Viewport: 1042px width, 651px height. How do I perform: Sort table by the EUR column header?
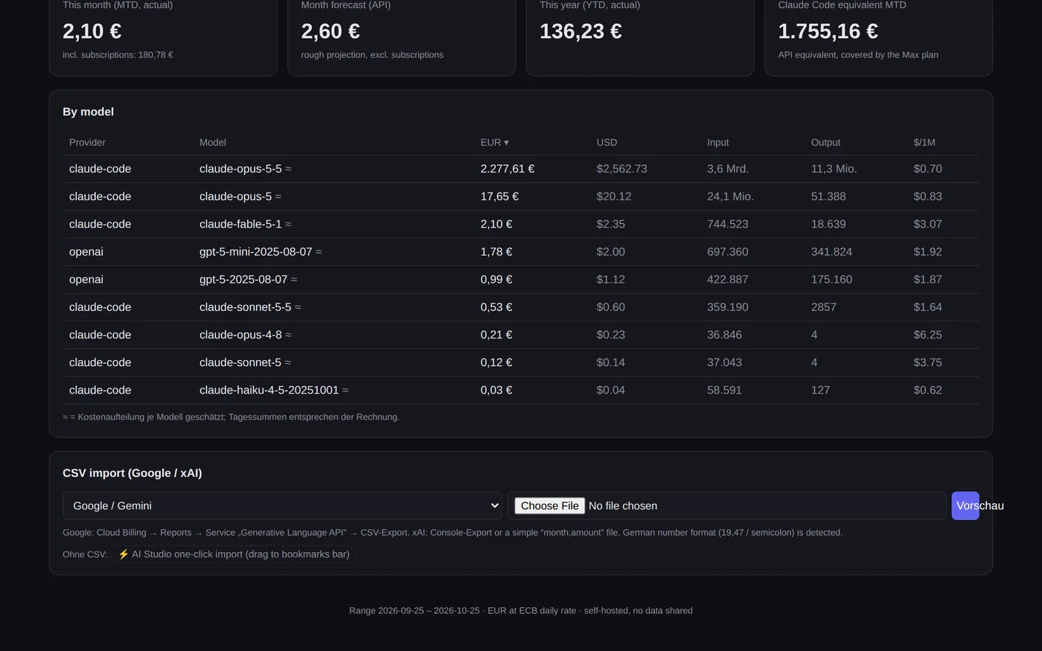pos(494,142)
